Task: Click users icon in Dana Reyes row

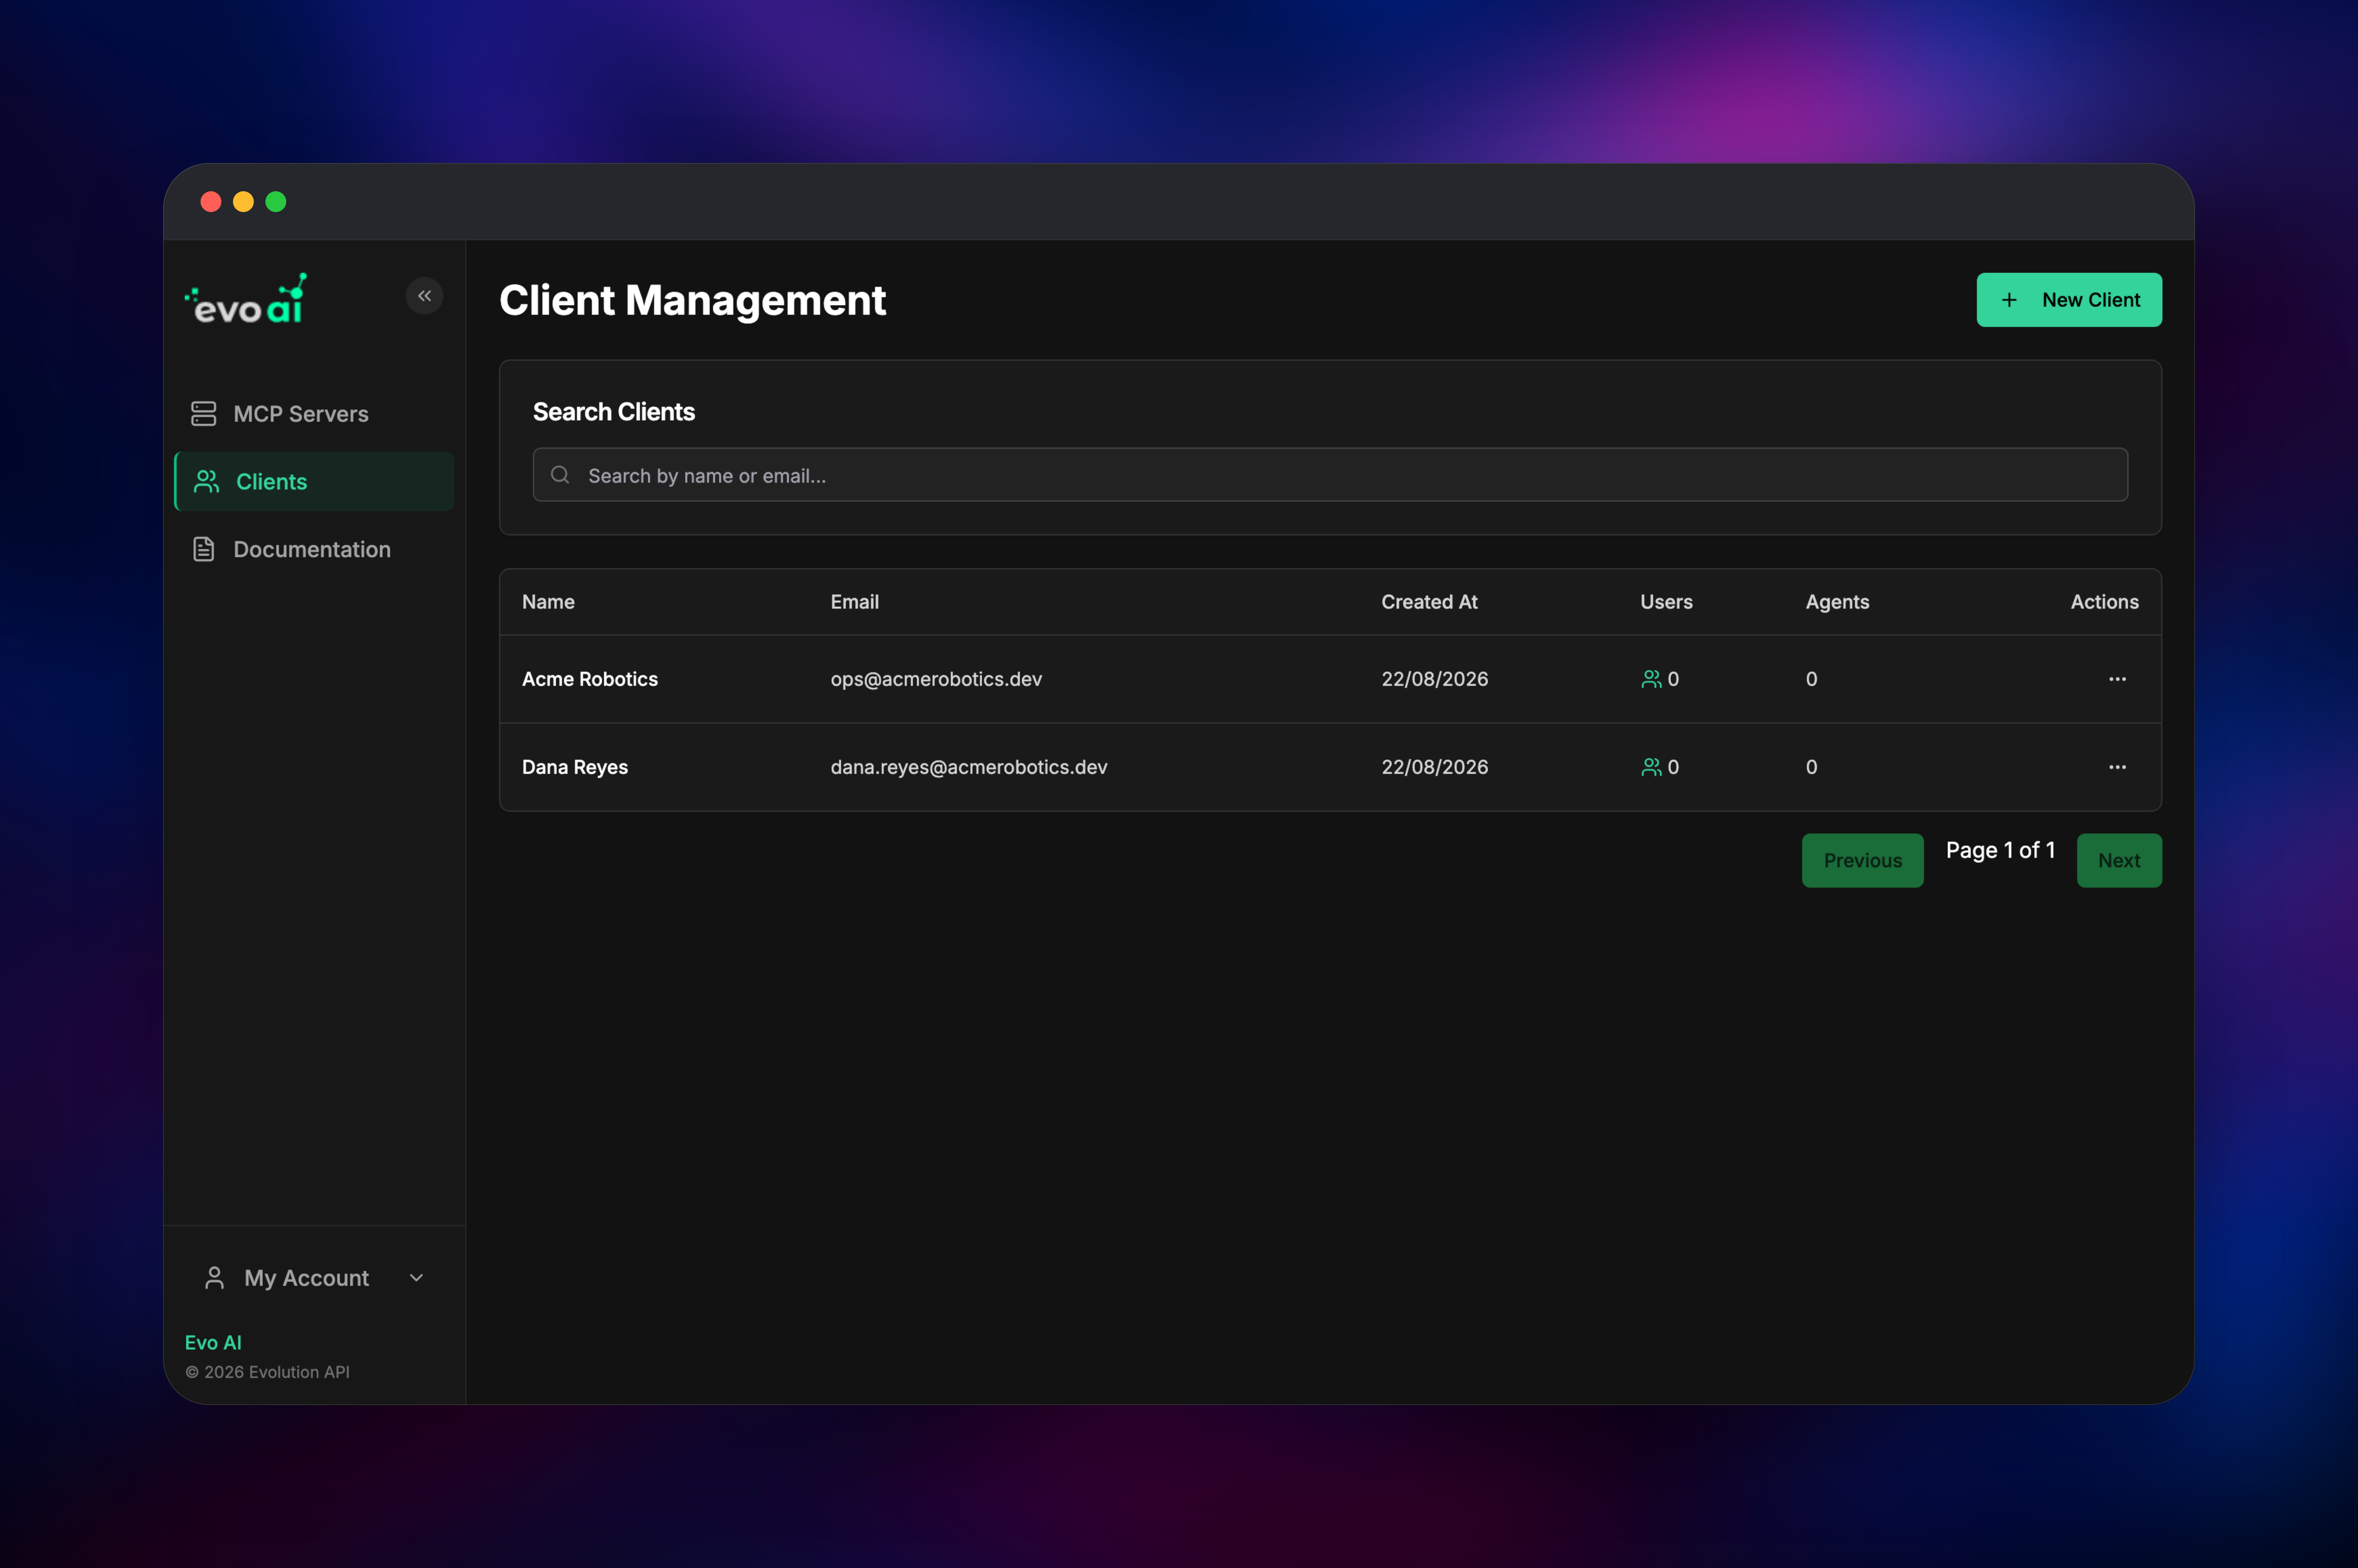Action: (x=1651, y=767)
